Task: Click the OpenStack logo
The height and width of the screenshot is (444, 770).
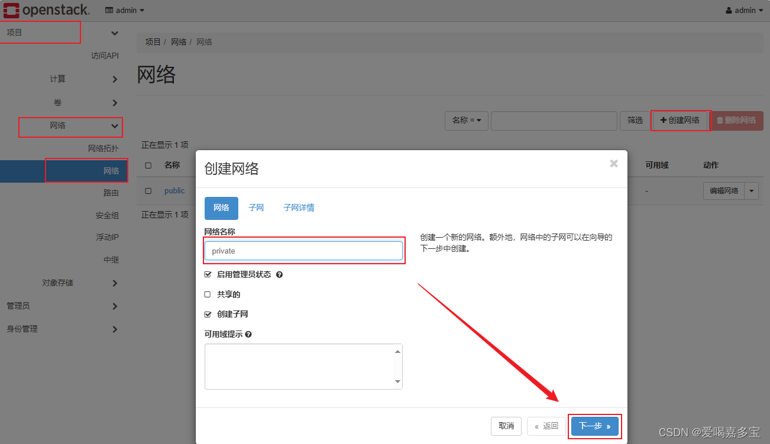Action: [x=47, y=10]
